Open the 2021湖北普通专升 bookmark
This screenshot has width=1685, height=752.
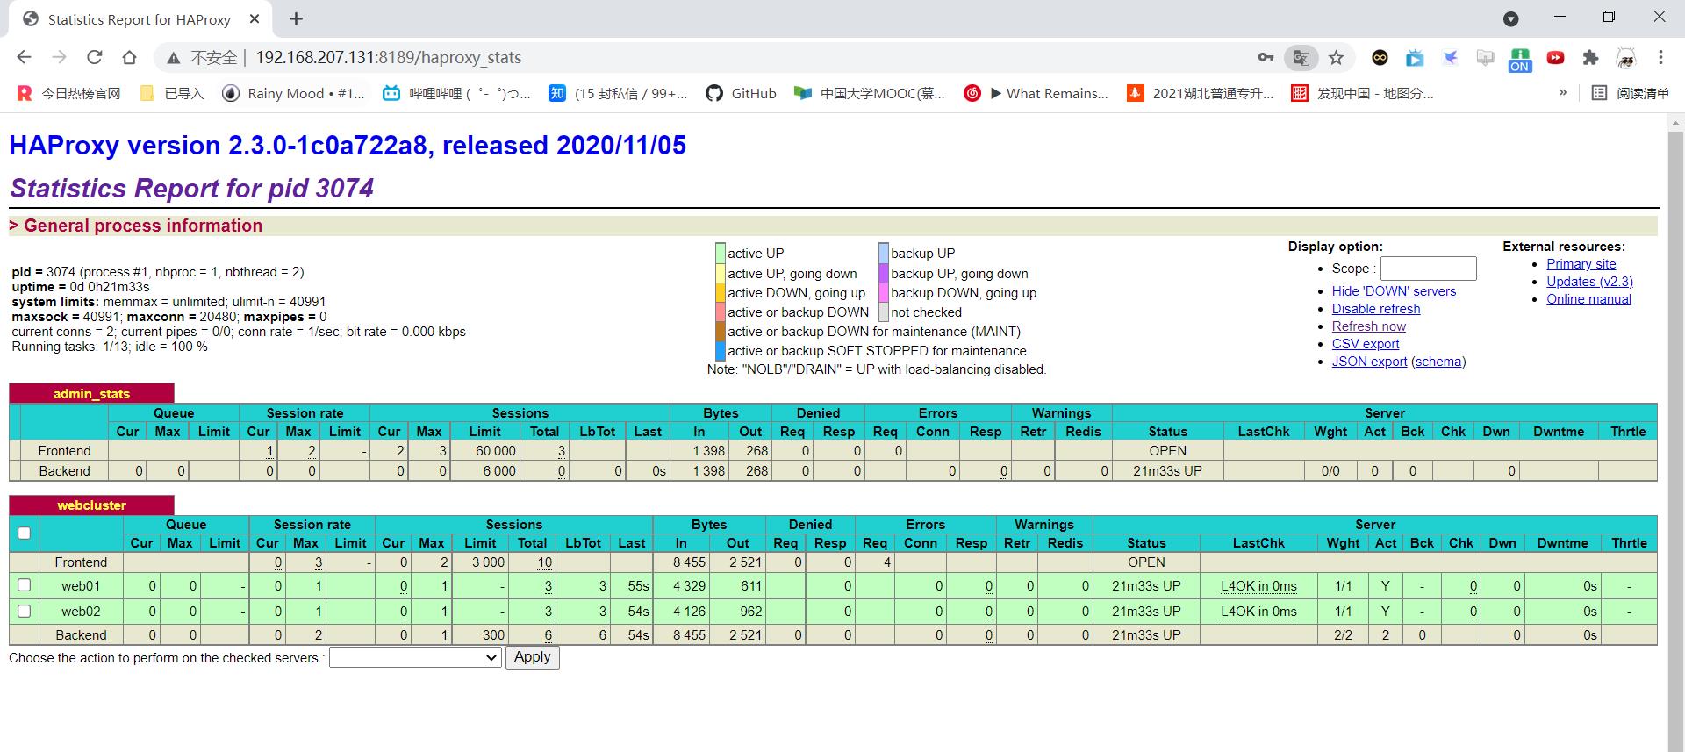tap(1200, 93)
